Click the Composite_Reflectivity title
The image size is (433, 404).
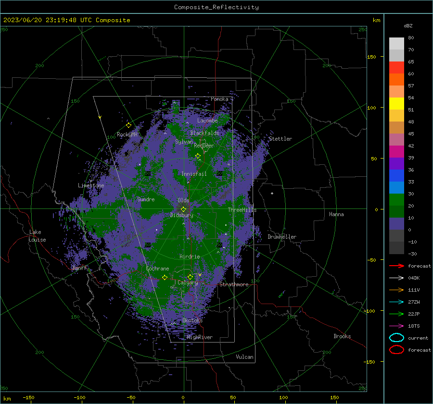(x=216, y=7)
